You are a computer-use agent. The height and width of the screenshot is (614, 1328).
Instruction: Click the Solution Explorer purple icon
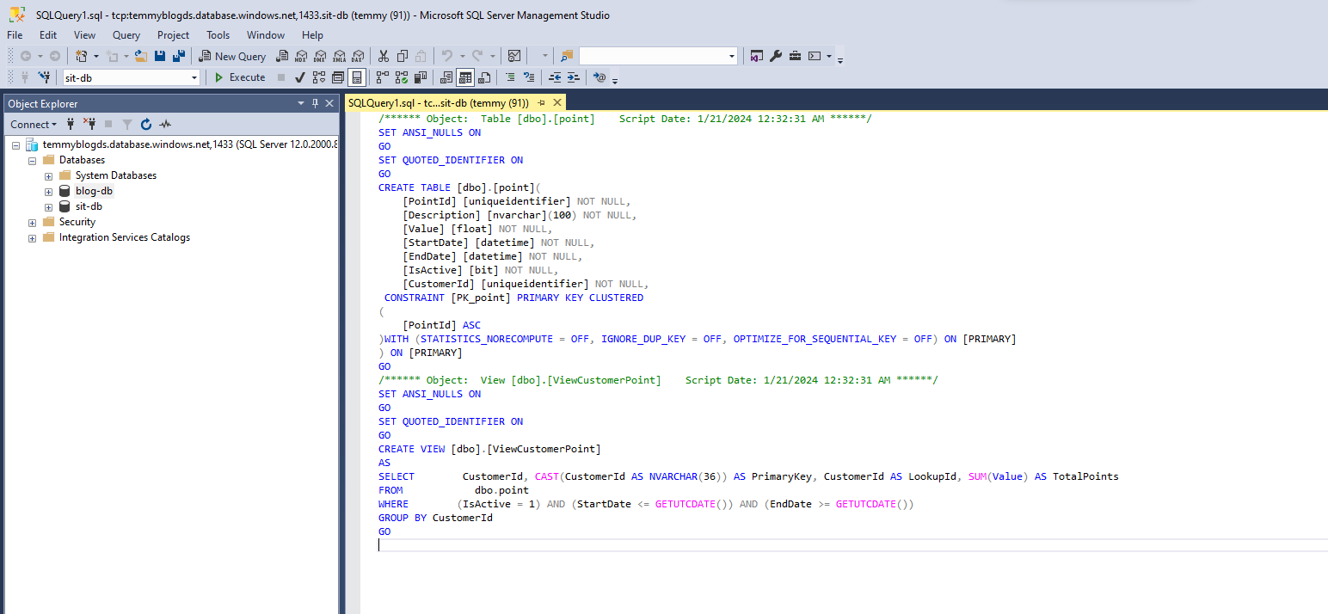(x=756, y=56)
